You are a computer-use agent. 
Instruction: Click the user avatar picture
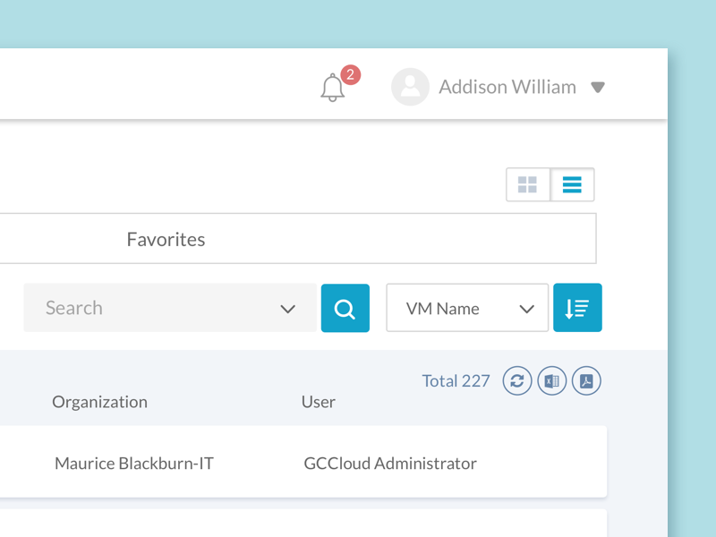(x=410, y=87)
